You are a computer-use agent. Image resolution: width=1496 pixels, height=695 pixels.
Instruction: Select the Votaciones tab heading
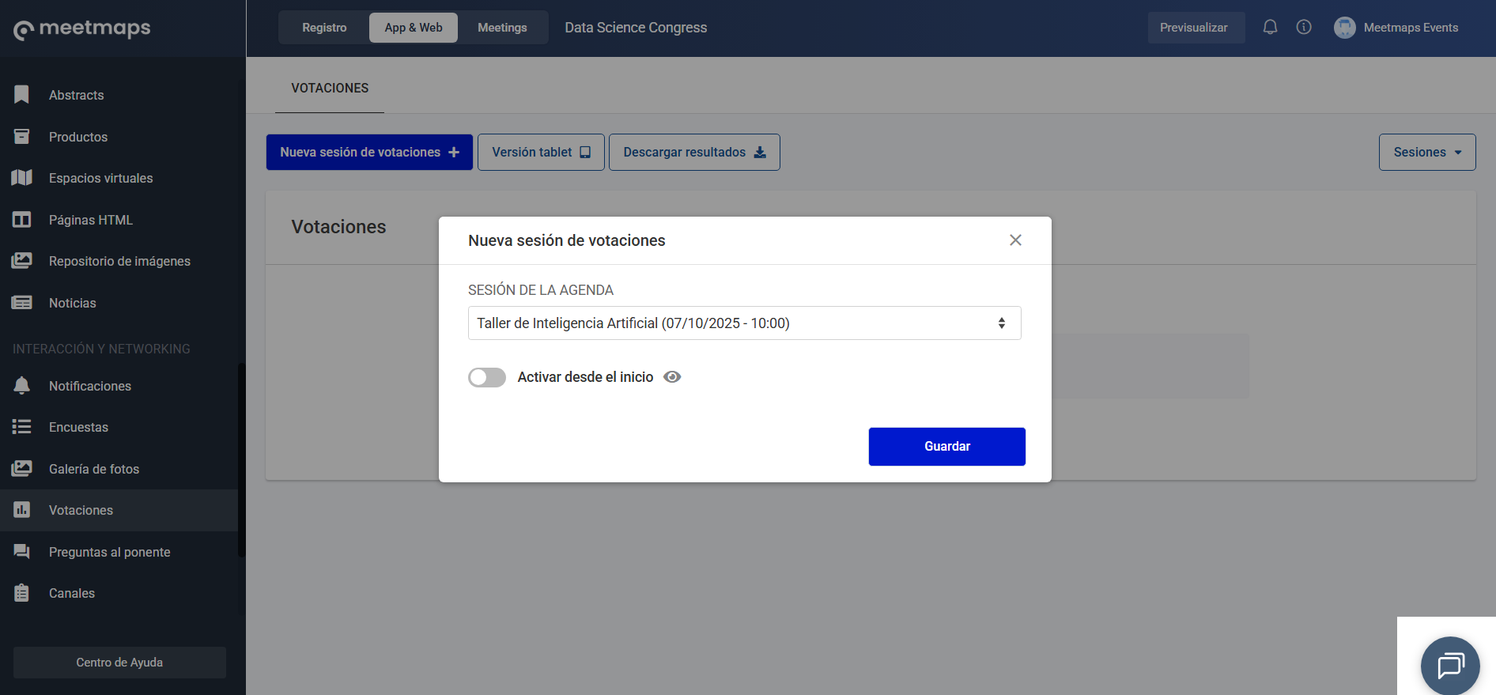click(x=330, y=89)
